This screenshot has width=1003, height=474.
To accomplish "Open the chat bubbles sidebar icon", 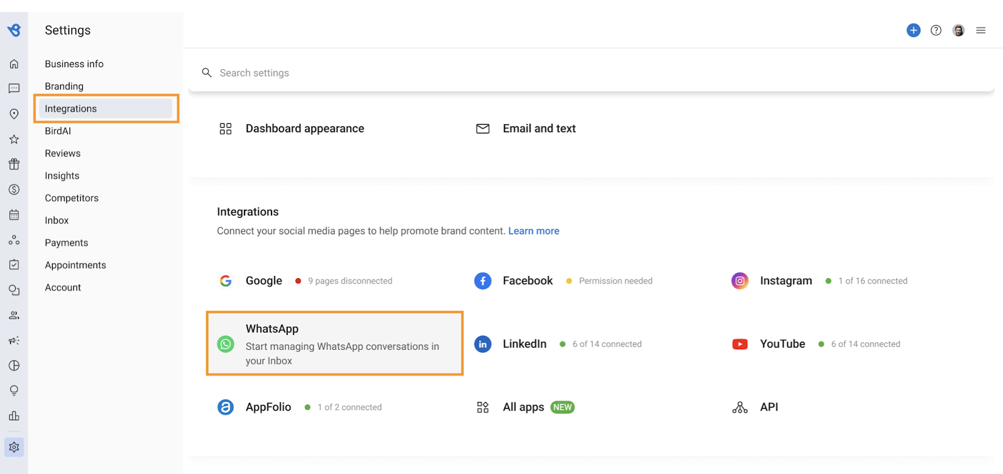I will click(x=14, y=290).
